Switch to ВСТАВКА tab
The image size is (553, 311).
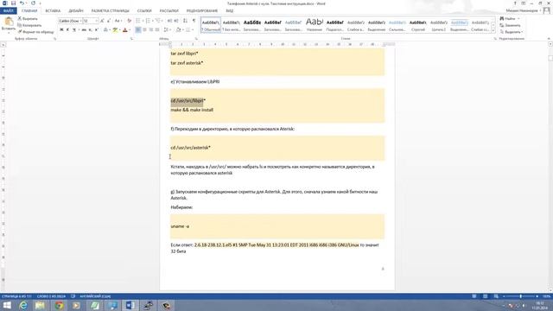click(x=53, y=11)
